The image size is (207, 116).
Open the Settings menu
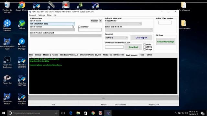coord(42,15)
